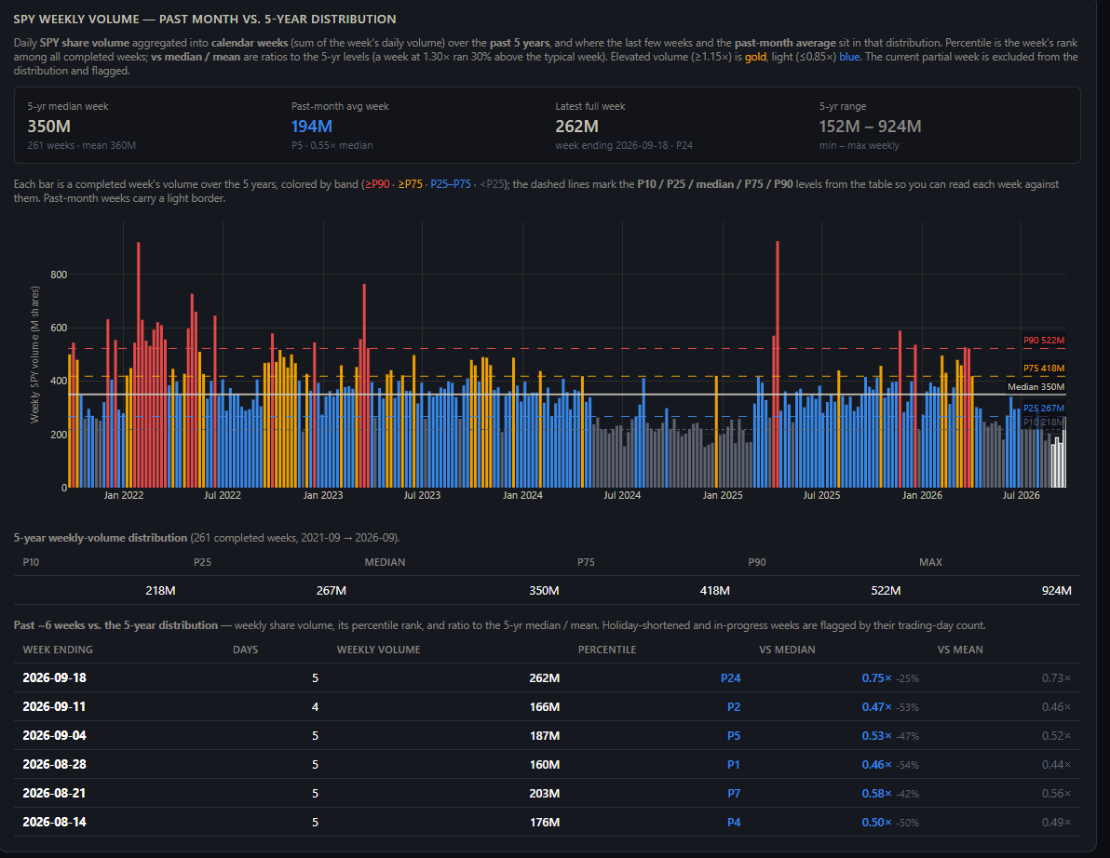Screen dimensions: 1110x858
Task: Click the '187M' weekly volume cell
Action: coord(545,736)
